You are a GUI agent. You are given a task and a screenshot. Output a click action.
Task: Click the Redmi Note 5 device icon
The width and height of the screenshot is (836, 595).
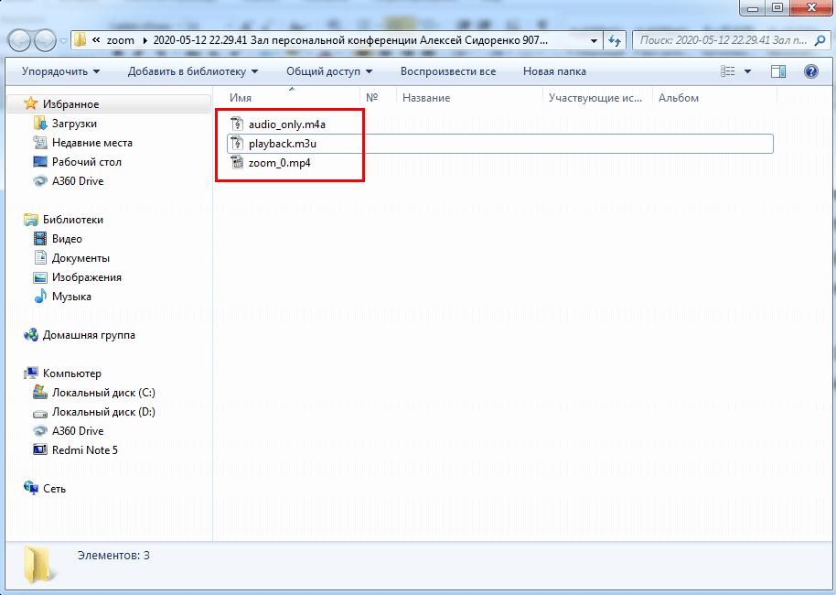tap(40, 450)
